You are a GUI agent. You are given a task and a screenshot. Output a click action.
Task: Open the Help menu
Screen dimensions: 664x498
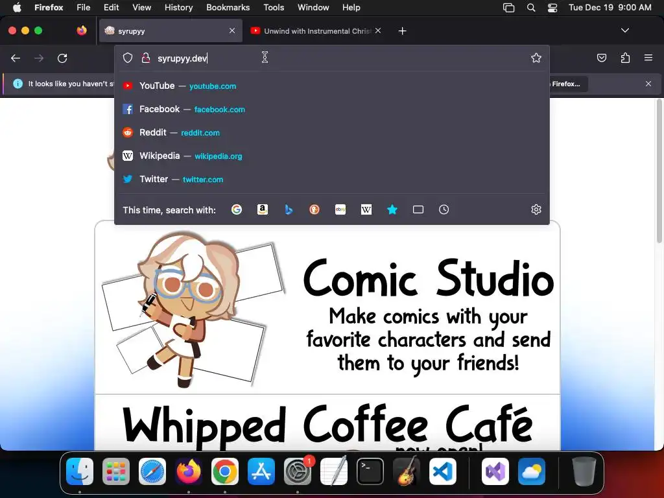click(x=351, y=8)
